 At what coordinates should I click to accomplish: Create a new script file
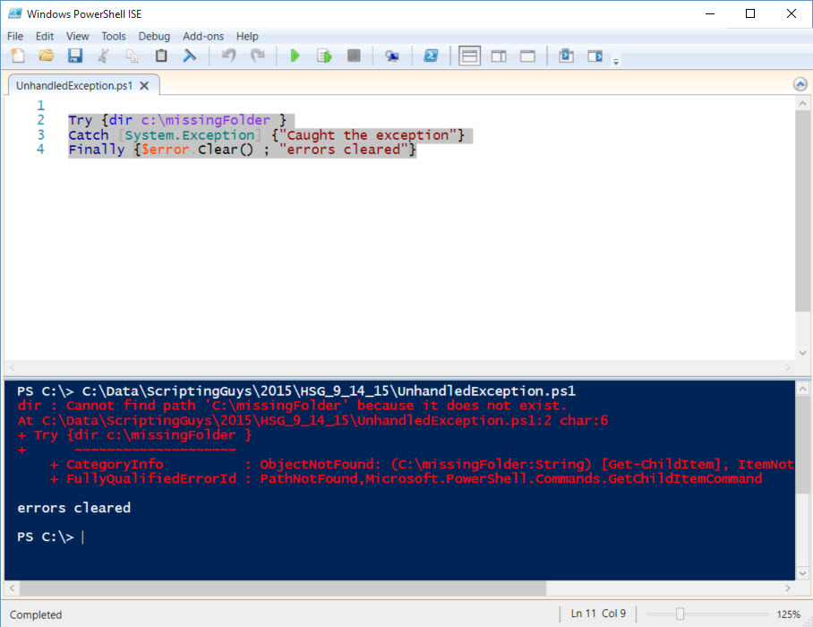pyautogui.click(x=16, y=56)
